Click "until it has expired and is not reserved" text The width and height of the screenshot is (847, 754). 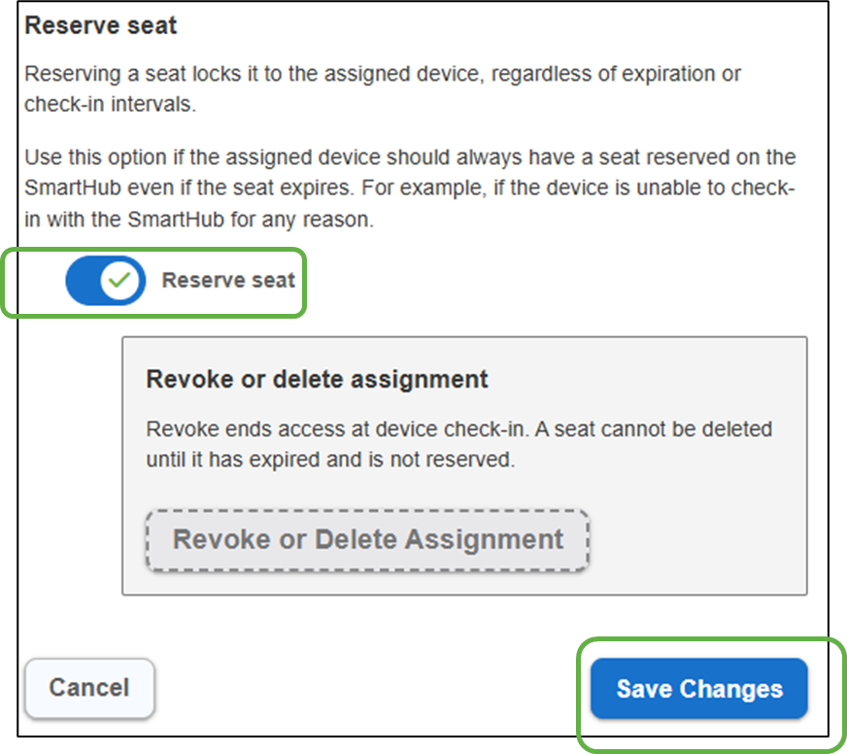click(330, 460)
